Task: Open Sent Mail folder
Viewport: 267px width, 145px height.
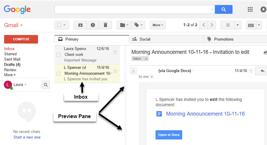Action: pos(12,59)
